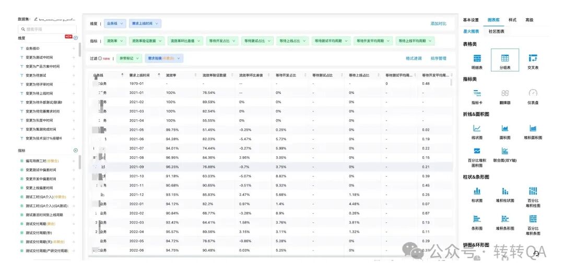Click the 搜索字段 search box
Screen dimensions: 564x274
pyautogui.click(x=47, y=29)
